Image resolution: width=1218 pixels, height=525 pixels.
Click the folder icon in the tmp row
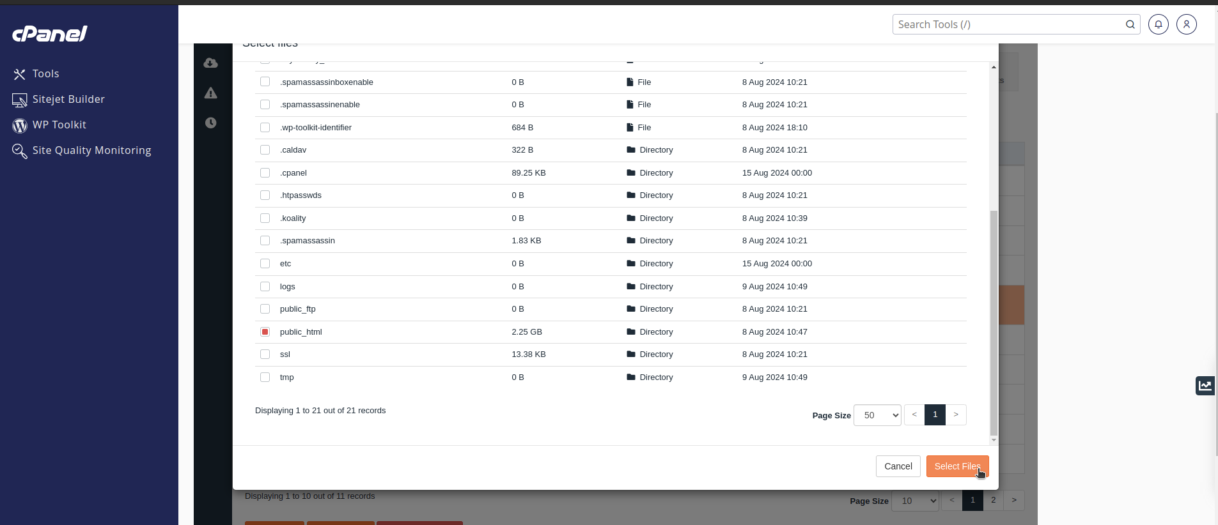pos(631,377)
